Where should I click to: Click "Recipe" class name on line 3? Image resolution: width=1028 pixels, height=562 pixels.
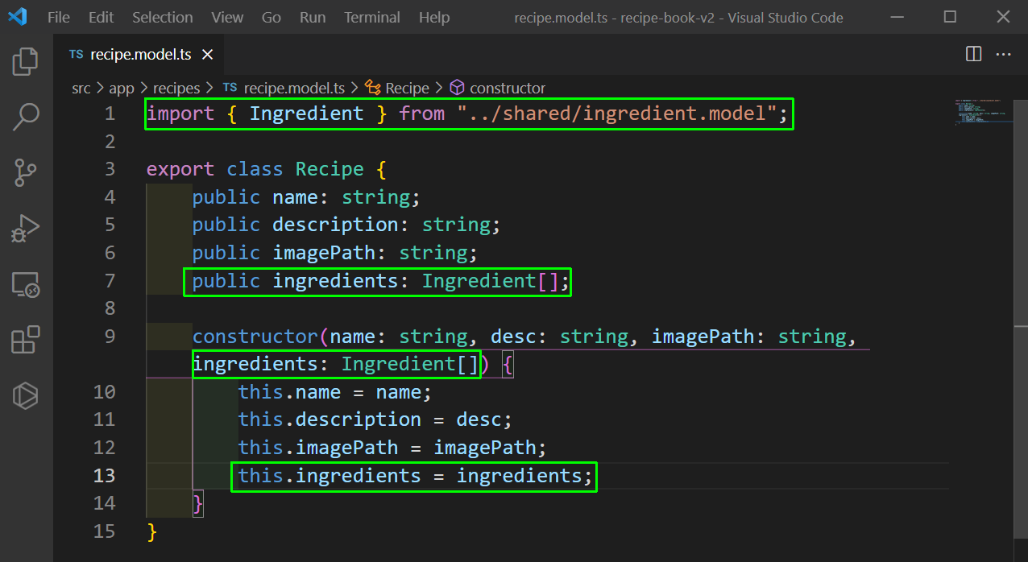click(x=330, y=169)
